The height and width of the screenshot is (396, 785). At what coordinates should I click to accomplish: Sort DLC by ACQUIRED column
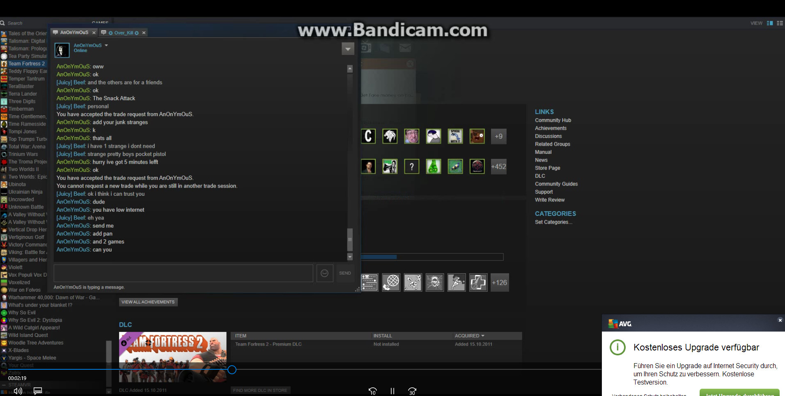[x=469, y=336]
